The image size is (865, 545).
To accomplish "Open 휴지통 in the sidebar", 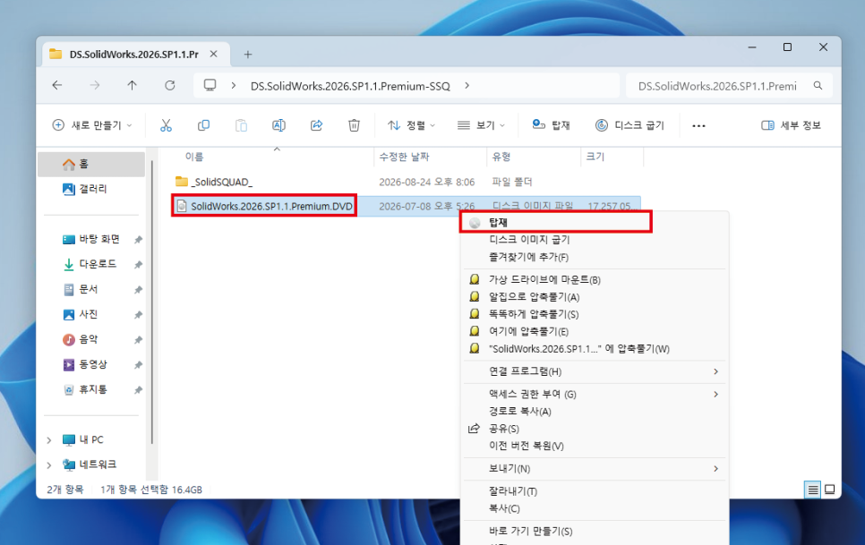I will click(x=91, y=389).
